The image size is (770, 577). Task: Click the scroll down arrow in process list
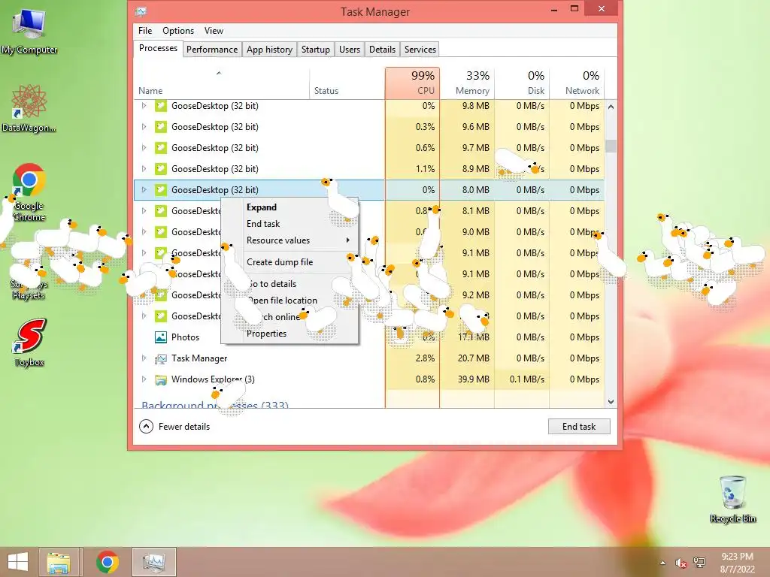(x=611, y=401)
